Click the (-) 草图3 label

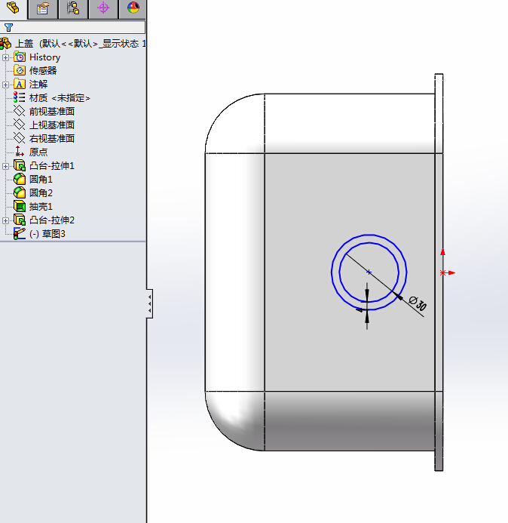pos(47,234)
